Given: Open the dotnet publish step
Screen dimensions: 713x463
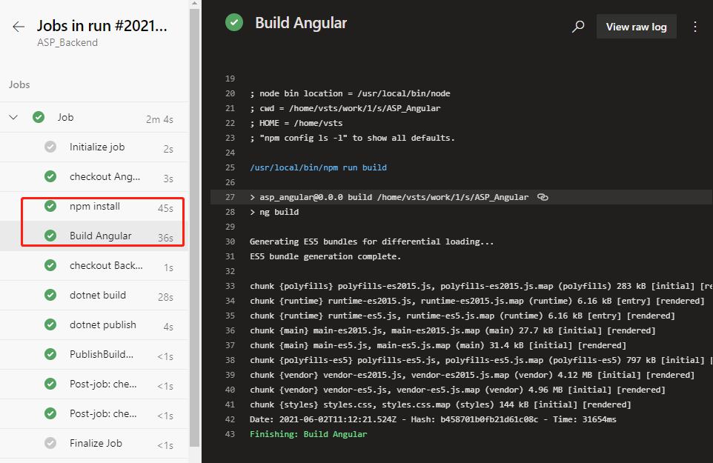Looking at the screenshot, I should tap(94, 325).
